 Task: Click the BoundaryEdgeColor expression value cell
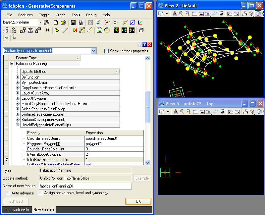pyautogui.click(x=114, y=149)
